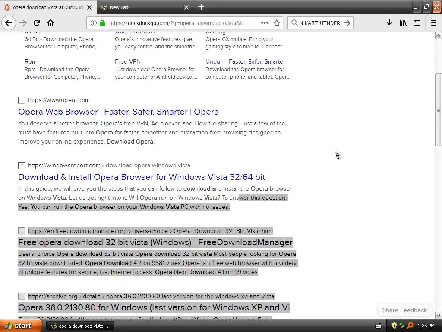Submit search with the arrow button
This screenshot has width=442, height=332.
tap(347, 23)
